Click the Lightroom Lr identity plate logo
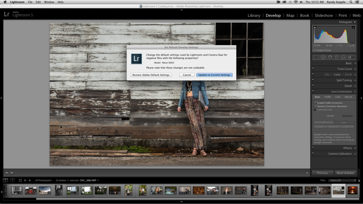This screenshot has height=204, width=363. coord(6,14)
